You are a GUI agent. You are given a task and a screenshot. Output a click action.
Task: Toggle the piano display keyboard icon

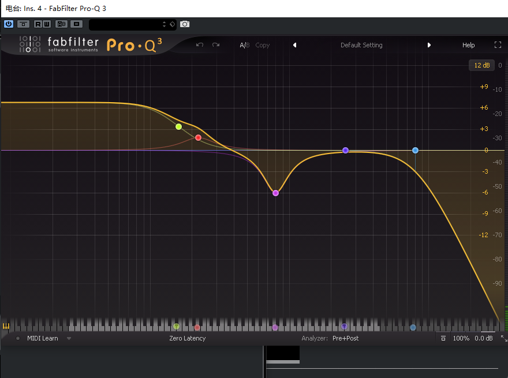(6, 326)
